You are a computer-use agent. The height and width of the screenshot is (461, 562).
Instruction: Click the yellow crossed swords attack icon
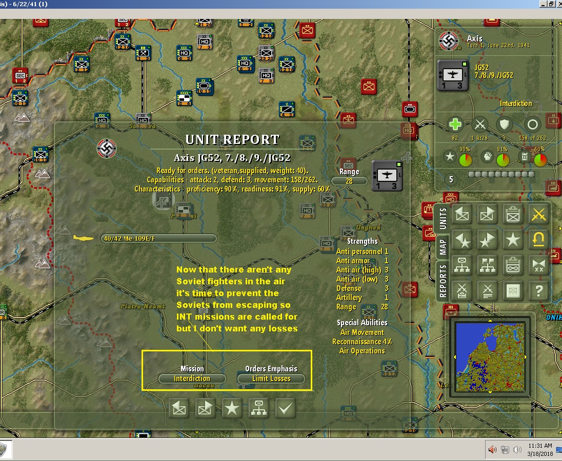tap(538, 215)
